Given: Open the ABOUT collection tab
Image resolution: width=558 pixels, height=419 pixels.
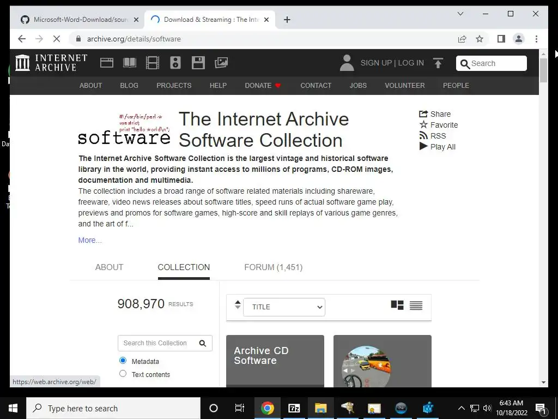Looking at the screenshot, I should (109, 267).
